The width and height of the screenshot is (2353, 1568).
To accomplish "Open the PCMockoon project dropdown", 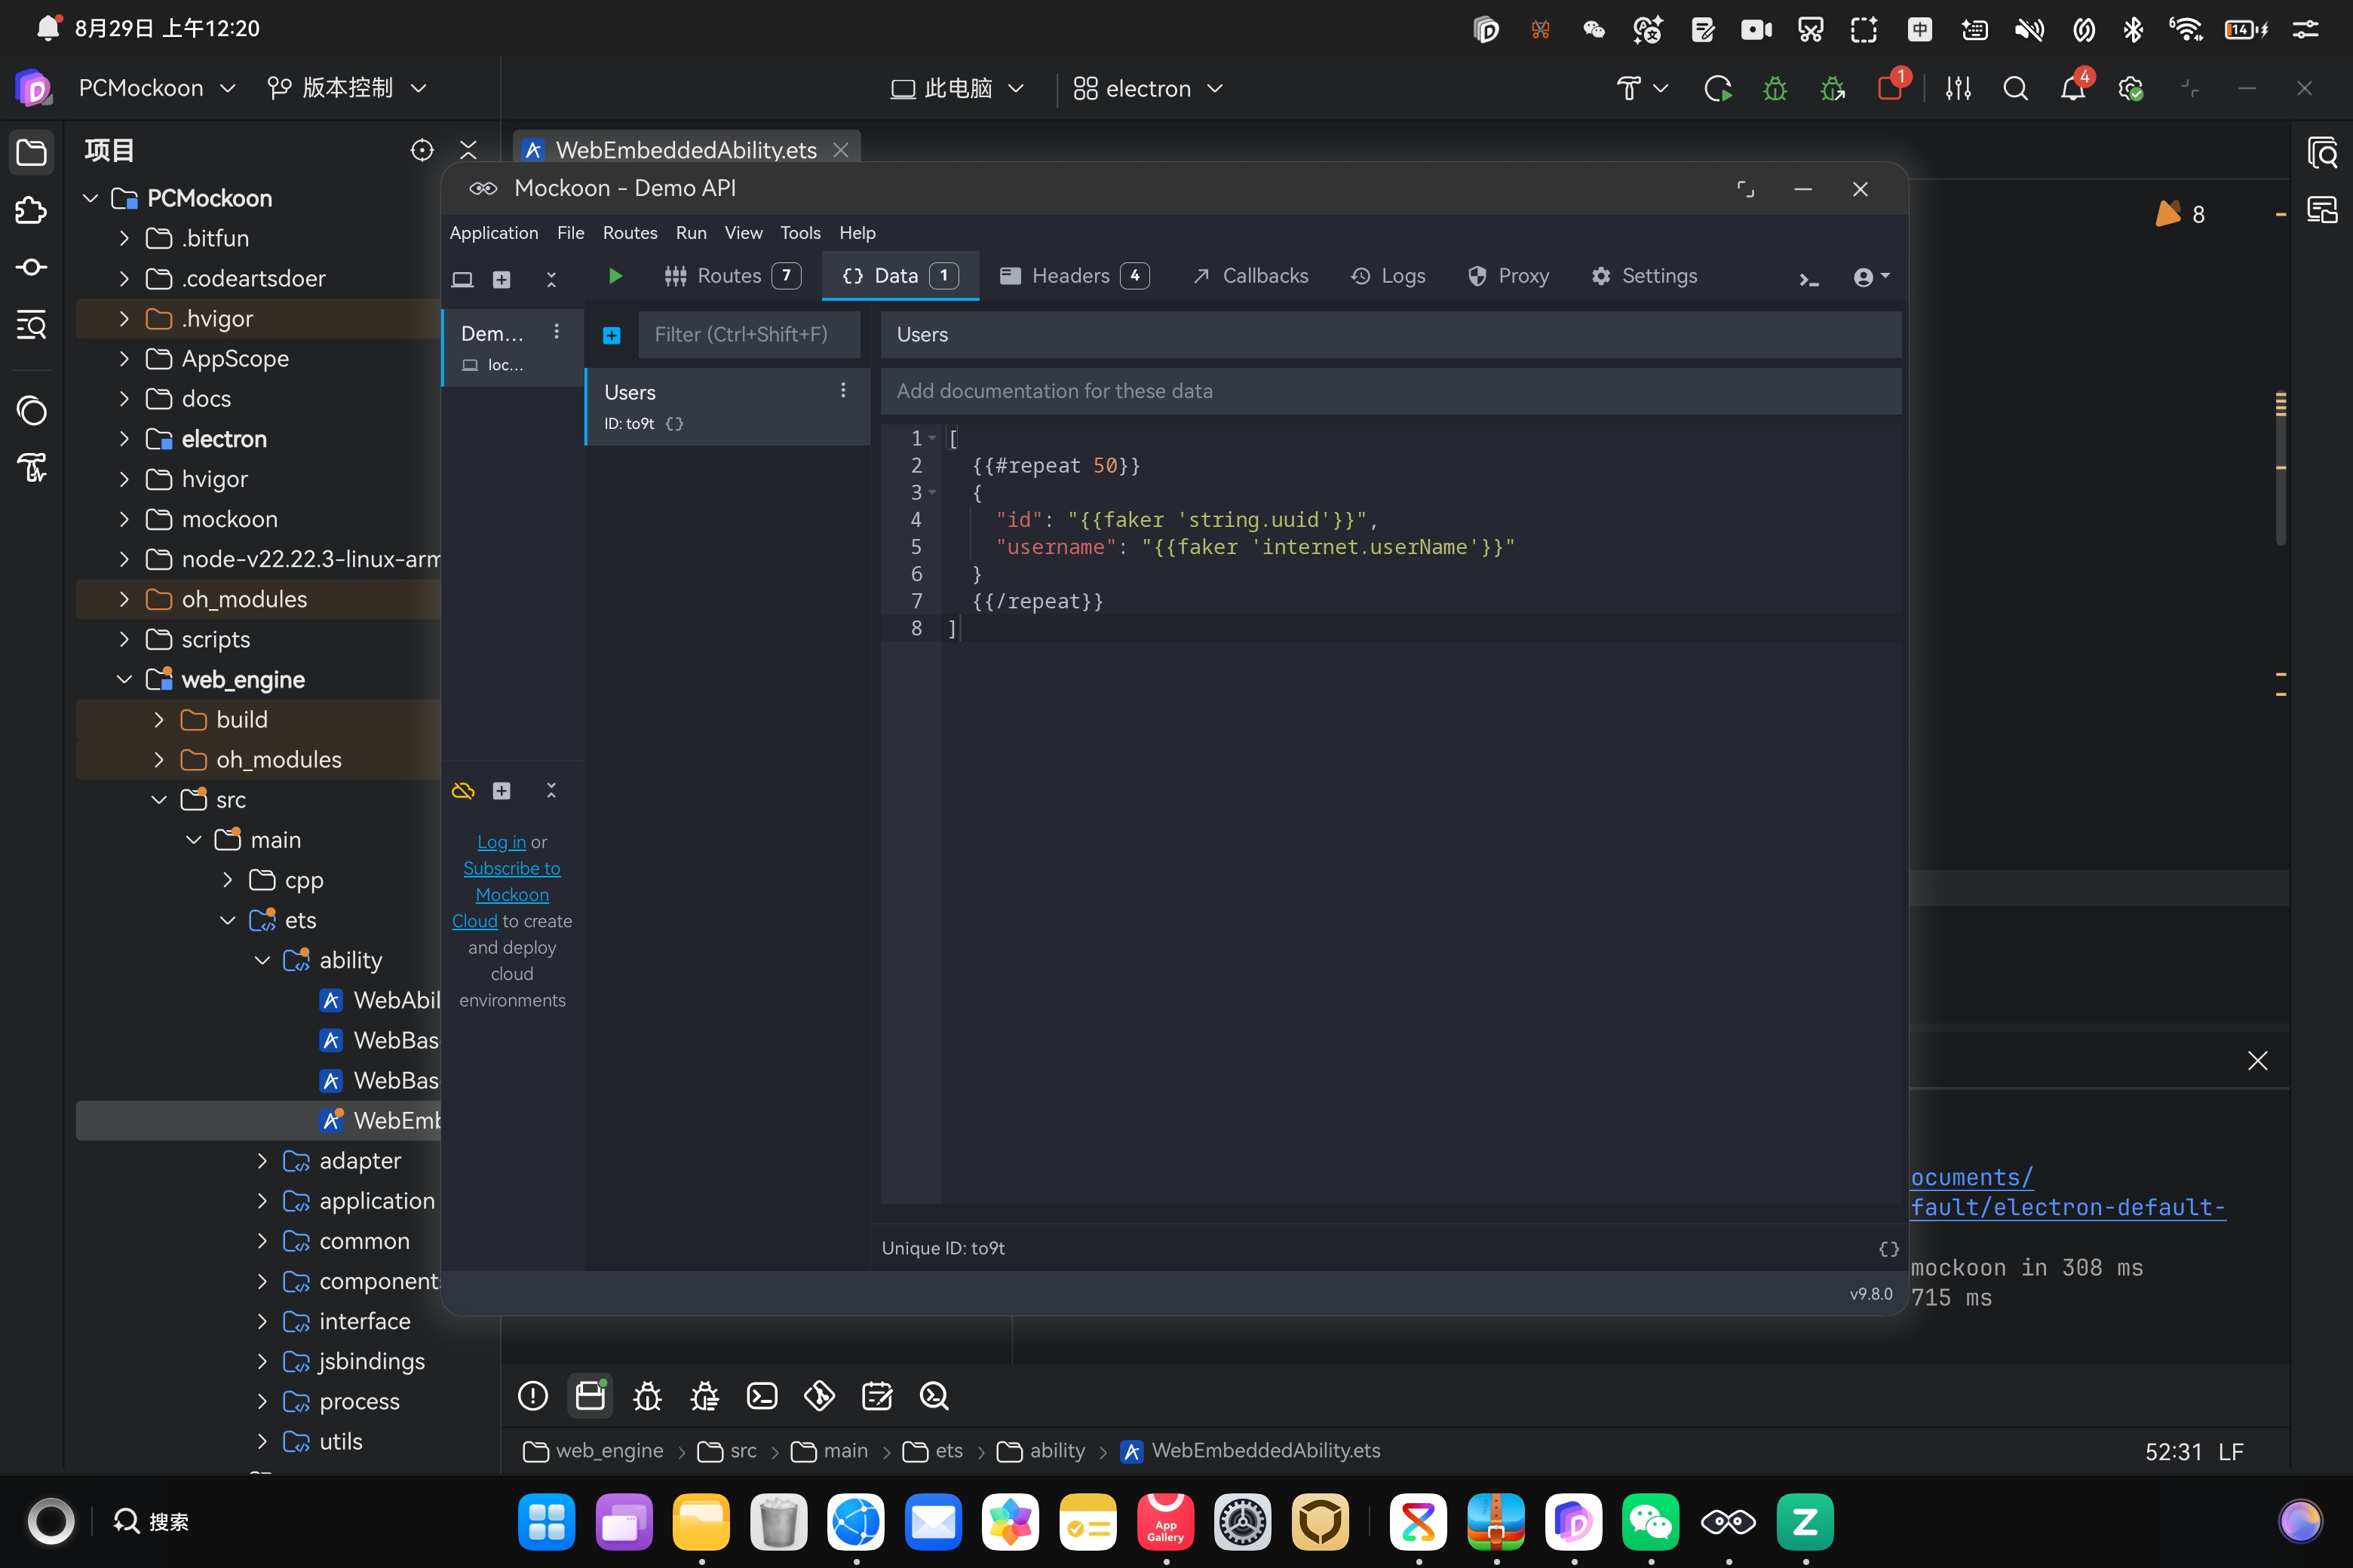I will tap(157, 89).
